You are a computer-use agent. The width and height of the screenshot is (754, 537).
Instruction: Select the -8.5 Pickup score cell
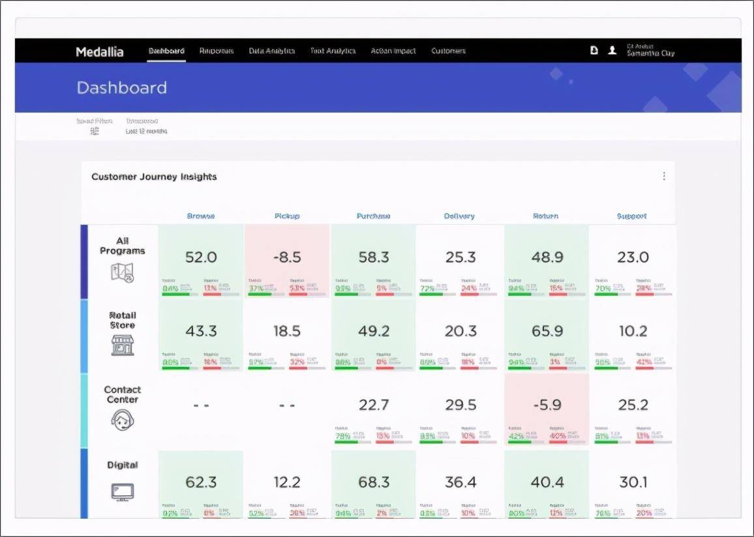click(287, 261)
